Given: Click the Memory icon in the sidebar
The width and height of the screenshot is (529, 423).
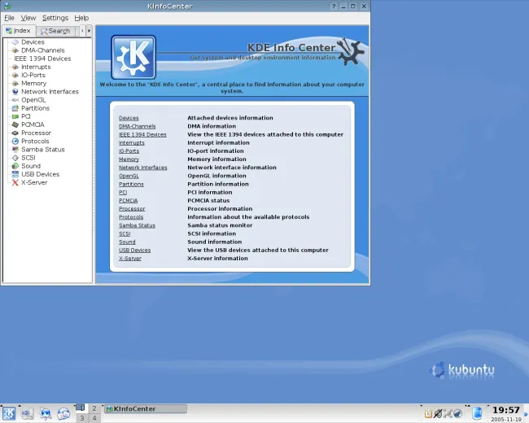Looking at the screenshot, I should point(15,83).
